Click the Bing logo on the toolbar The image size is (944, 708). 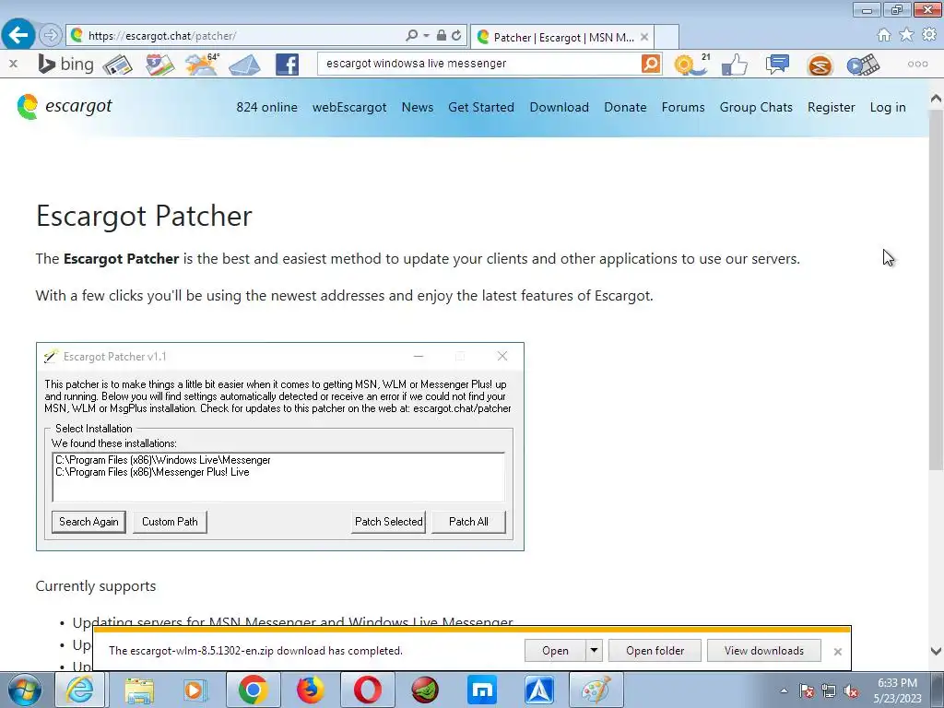pyautogui.click(x=65, y=64)
